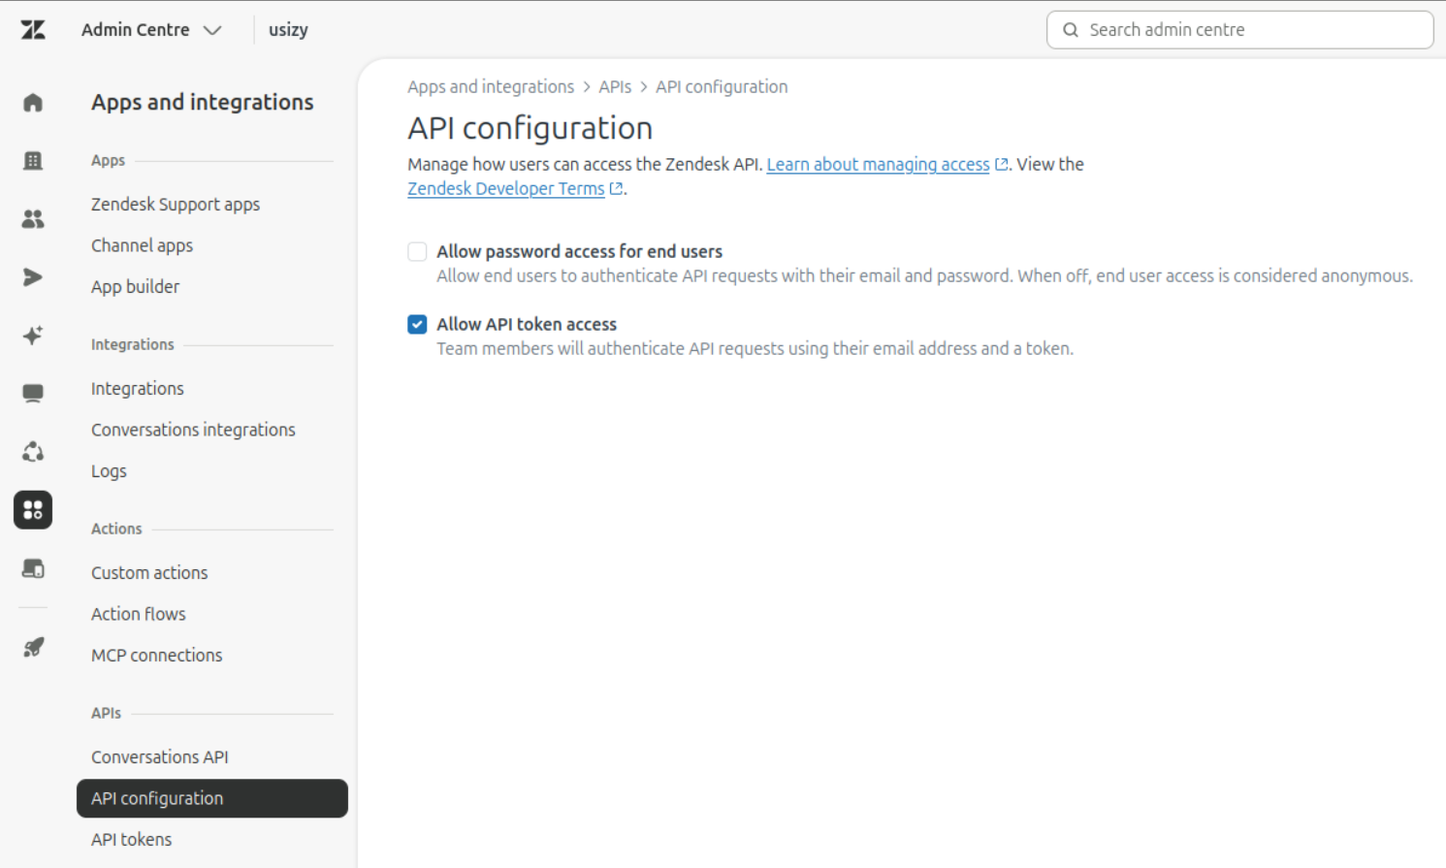This screenshot has width=1446, height=868.
Task: Click the Apps and integrations sidebar heading
Action: (203, 103)
